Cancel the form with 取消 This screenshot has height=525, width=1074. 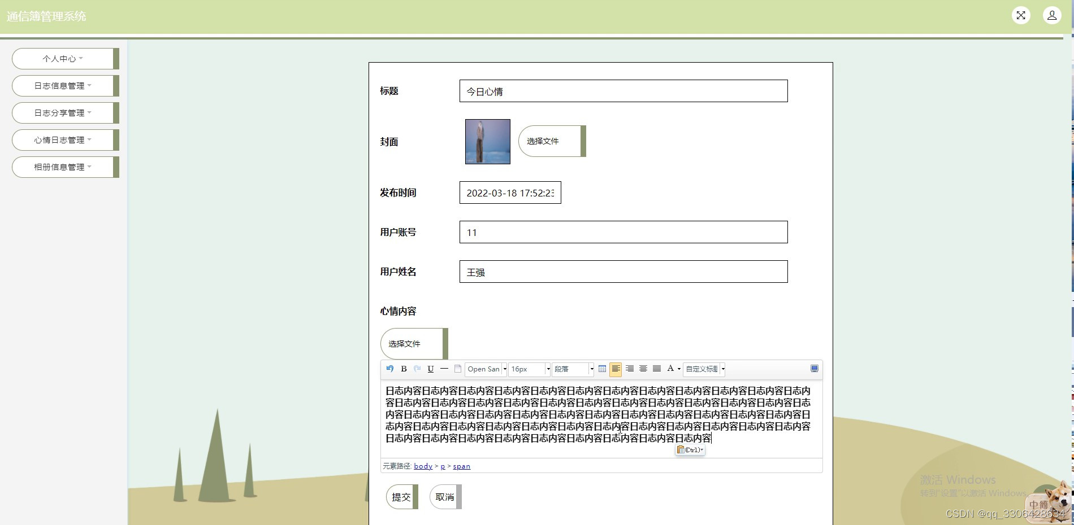[445, 497]
